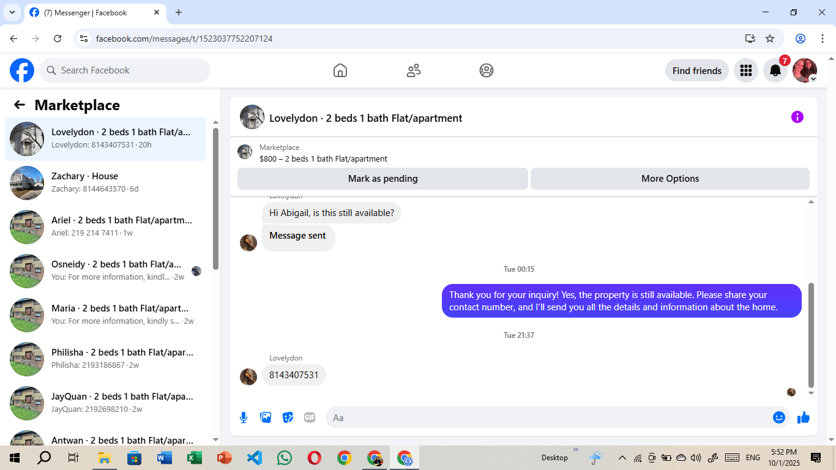Attach a photo with the image icon
This screenshot has width=836, height=470.
point(266,417)
